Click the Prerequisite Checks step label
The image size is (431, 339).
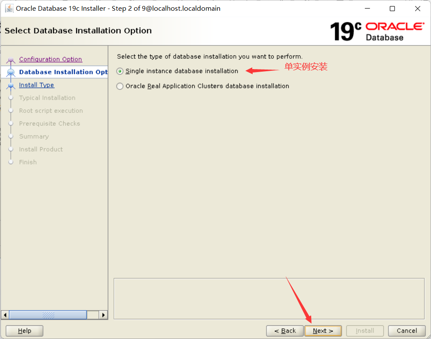[49, 124]
